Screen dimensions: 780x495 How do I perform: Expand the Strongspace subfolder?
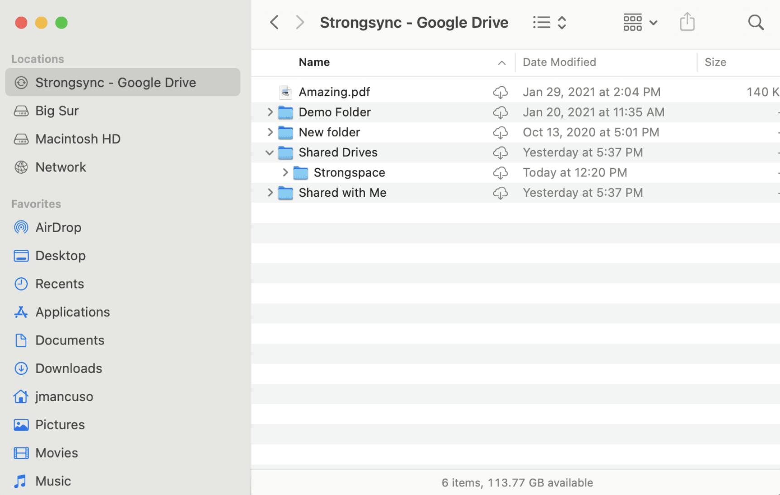coord(285,172)
